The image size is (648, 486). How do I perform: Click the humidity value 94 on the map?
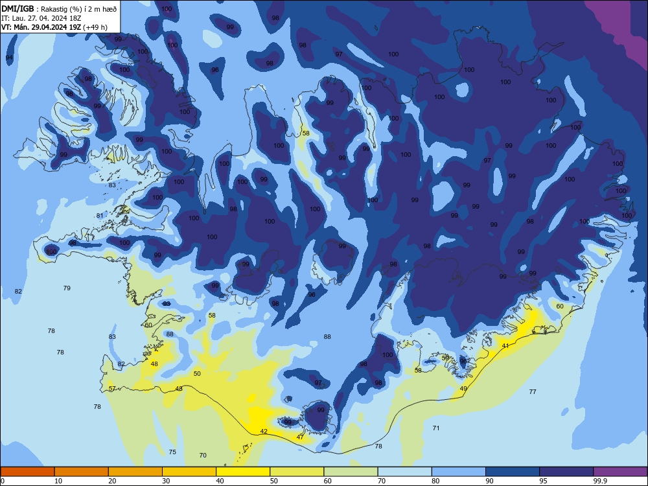[9, 58]
